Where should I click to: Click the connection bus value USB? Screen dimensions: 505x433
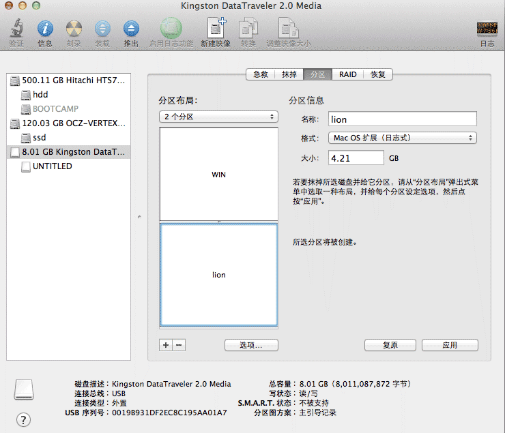(119, 393)
